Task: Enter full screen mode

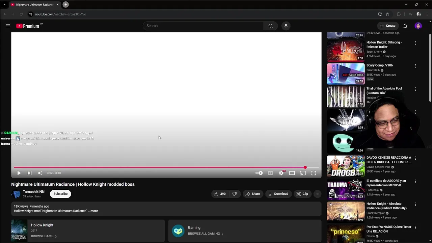Action: point(314,173)
